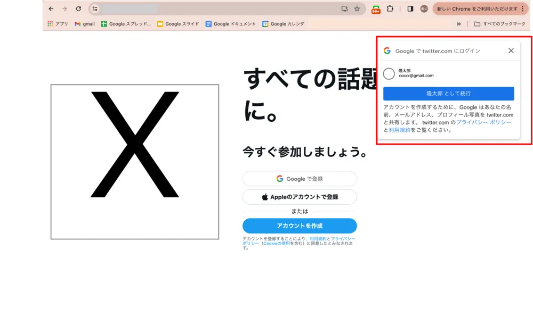Open the Extensions puzzle icon
This screenshot has height=334, width=533.
click(x=390, y=9)
